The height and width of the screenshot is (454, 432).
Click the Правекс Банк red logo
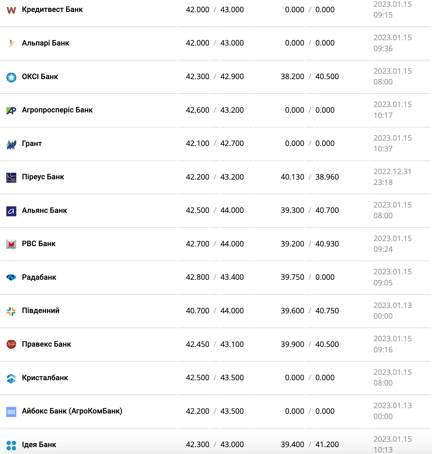pyautogui.click(x=11, y=344)
